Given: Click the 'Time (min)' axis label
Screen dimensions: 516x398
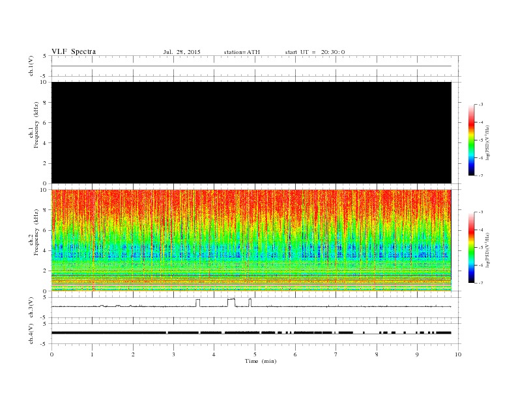Looking at the screenshot, I should pyautogui.click(x=261, y=361).
